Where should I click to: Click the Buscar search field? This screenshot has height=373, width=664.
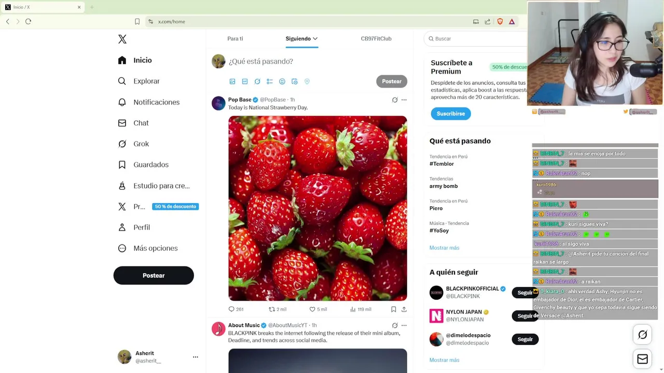(x=477, y=38)
